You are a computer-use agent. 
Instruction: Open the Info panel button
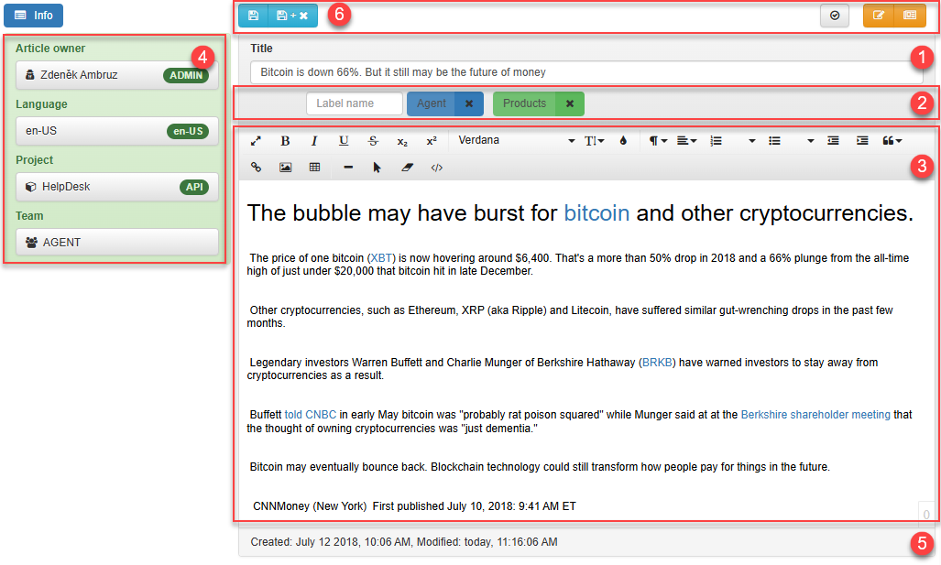click(34, 16)
